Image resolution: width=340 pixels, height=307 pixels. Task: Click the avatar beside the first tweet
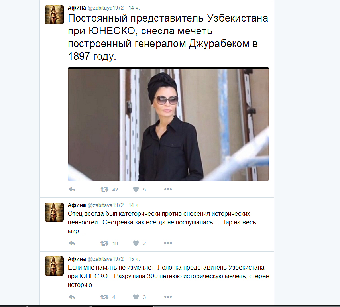click(54, 15)
